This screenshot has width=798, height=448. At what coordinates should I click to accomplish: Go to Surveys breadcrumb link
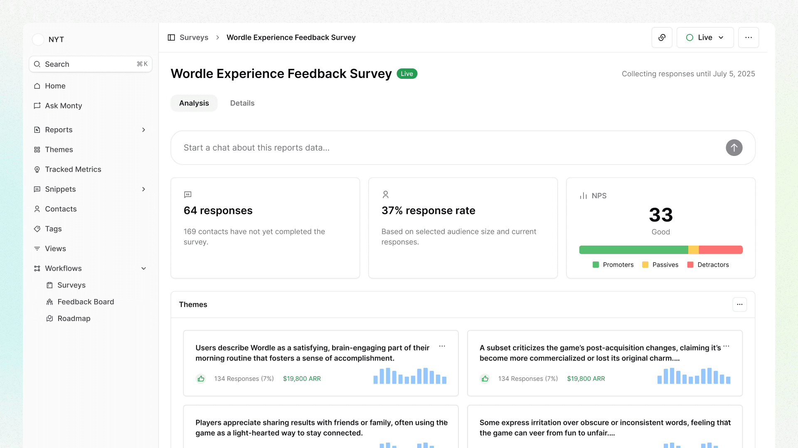194,37
